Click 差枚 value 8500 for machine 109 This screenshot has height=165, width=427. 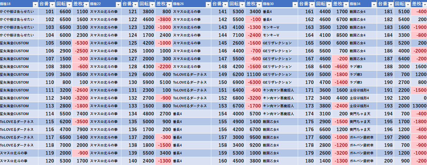click(x=80, y=74)
